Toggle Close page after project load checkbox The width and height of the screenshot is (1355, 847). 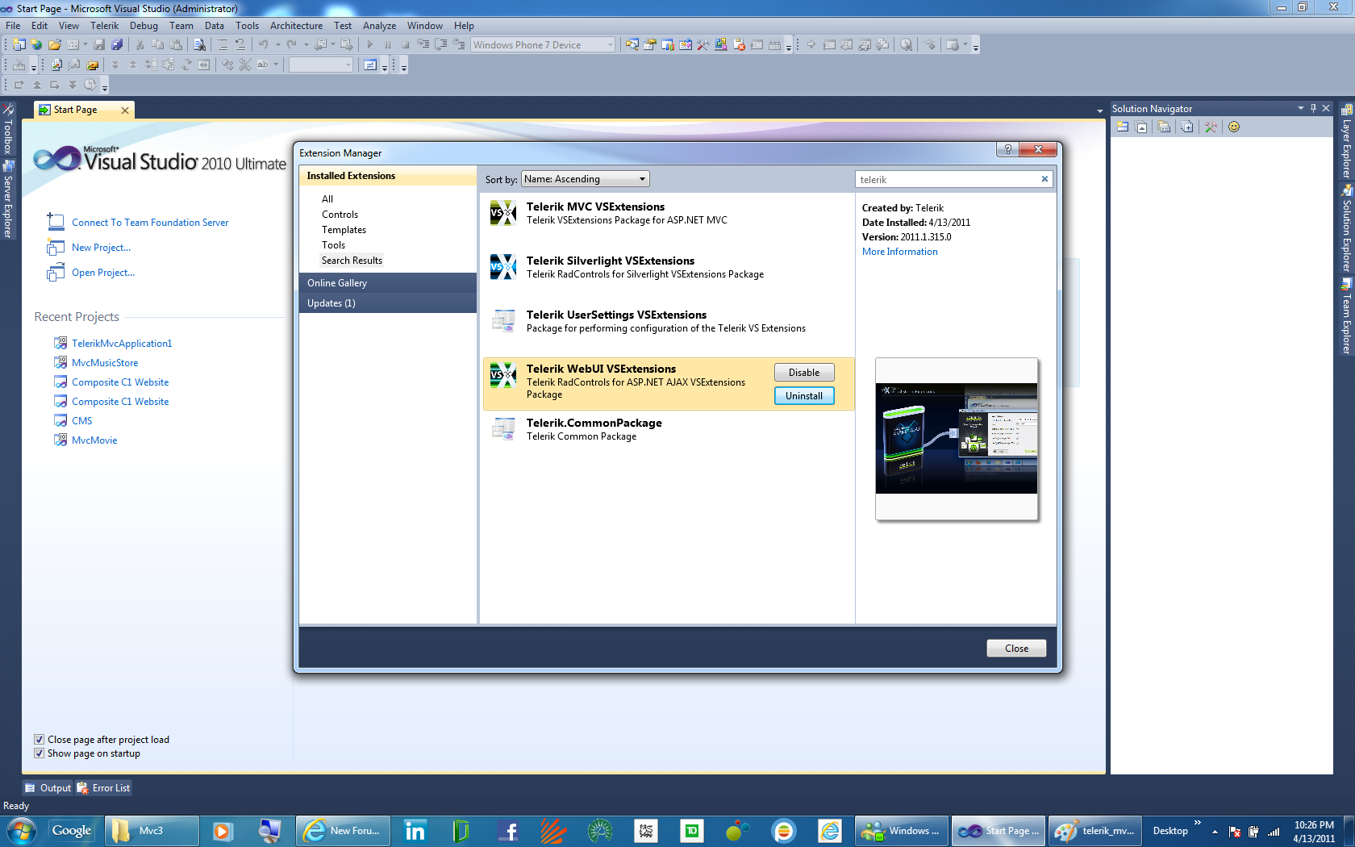(x=39, y=740)
